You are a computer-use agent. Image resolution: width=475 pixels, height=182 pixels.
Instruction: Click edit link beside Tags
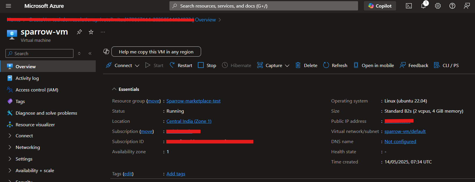click(128, 174)
